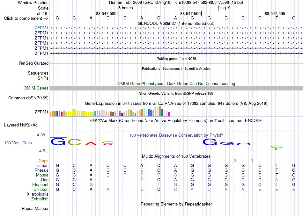
Task: Click the 'chr16:88,547,582-88,547,596 (15 bp)' position text
Action: [x=209, y=3]
